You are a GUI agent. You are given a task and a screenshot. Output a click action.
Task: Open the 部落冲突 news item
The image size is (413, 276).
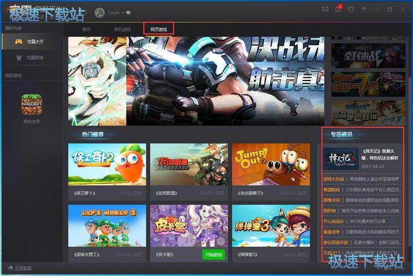[x=362, y=200]
